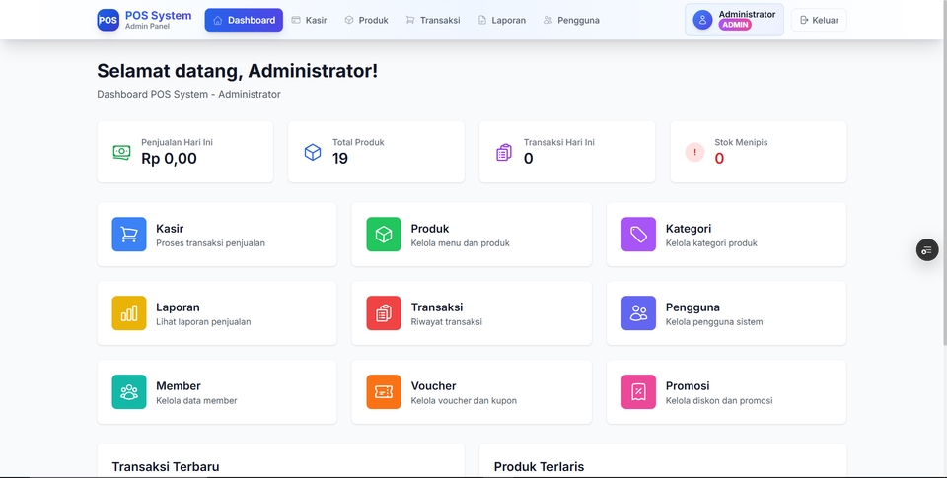947x478 pixels.
Task: Toggle the dark floating side panel button
Action: click(926, 250)
